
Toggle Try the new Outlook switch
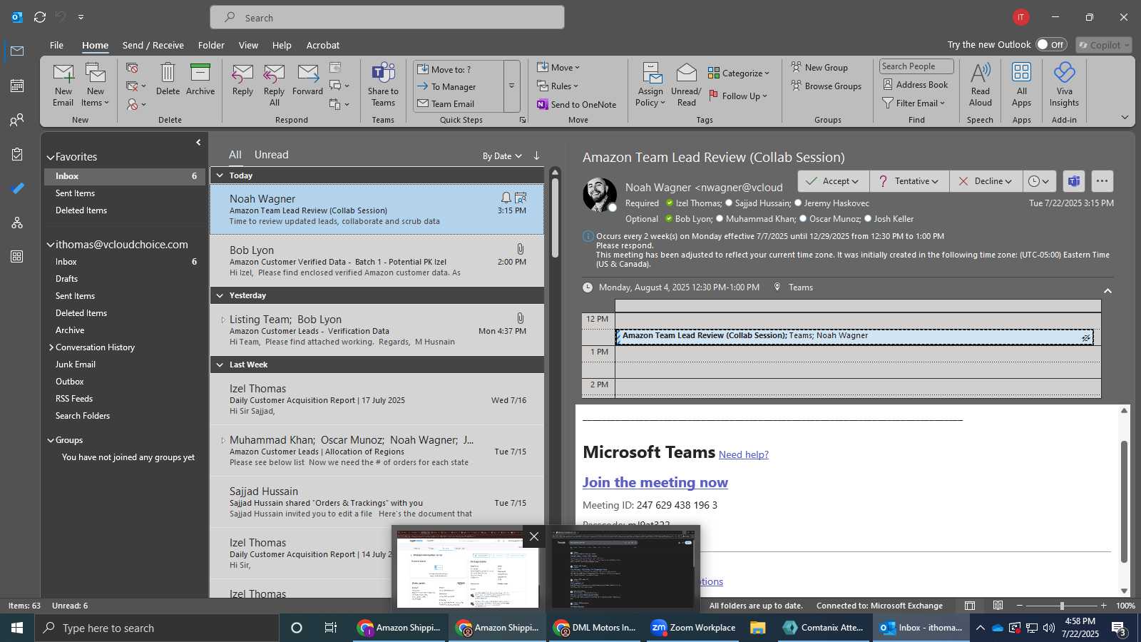1051,44
